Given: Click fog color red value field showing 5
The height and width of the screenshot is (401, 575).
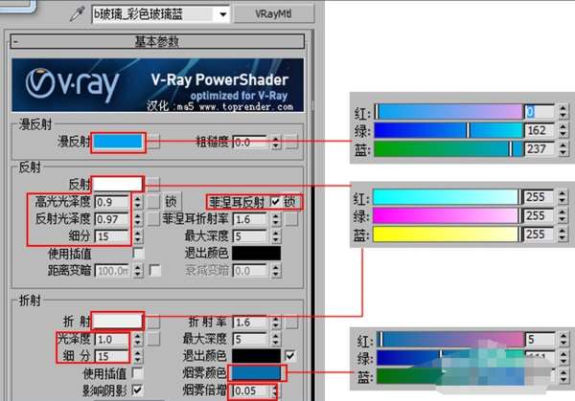Looking at the screenshot, I should click(x=540, y=340).
